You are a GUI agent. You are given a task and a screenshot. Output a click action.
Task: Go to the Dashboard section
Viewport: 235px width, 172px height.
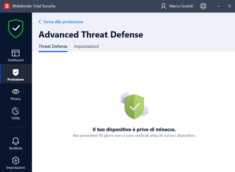click(x=16, y=55)
